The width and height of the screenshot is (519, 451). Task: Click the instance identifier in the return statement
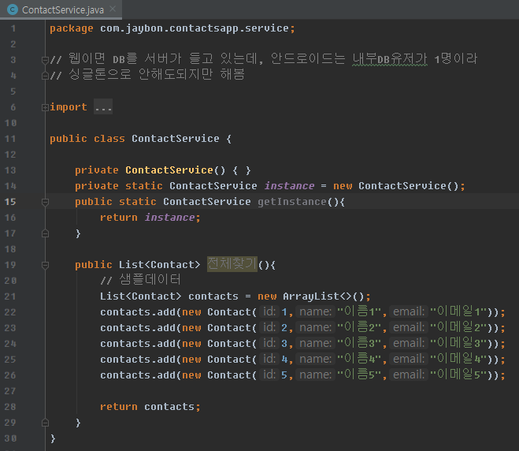[170, 218]
